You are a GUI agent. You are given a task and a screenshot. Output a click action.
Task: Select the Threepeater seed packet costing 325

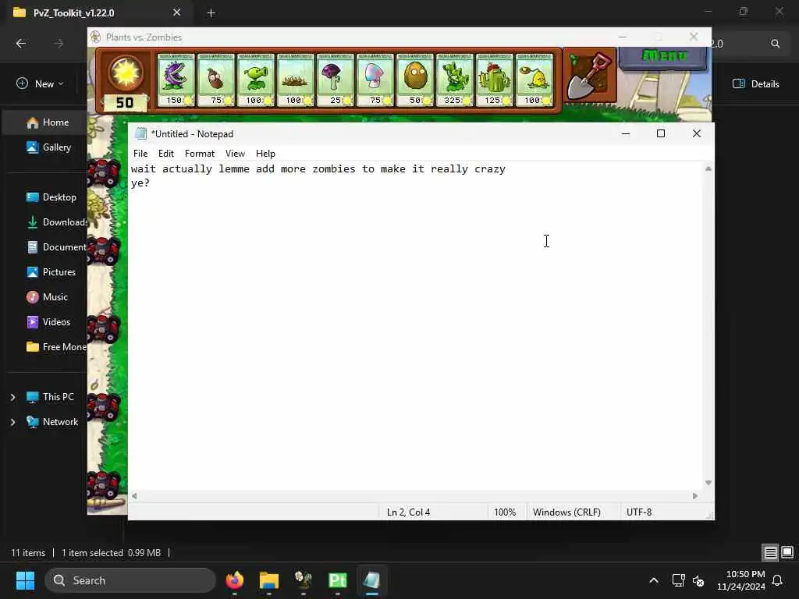tap(455, 80)
